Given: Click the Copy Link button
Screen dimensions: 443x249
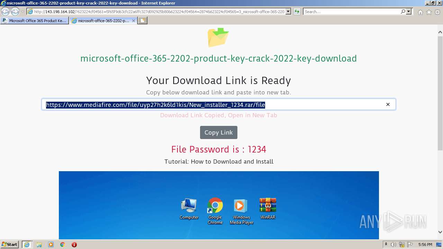Looking at the screenshot, I should [219, 132].
